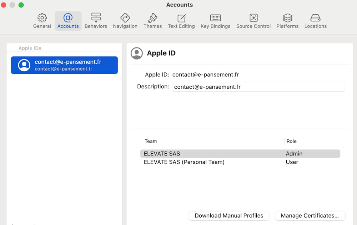This screenshot has width=357, height=225.
Task: Show the Text Editing preferences icon
Action: pos(181,18)
